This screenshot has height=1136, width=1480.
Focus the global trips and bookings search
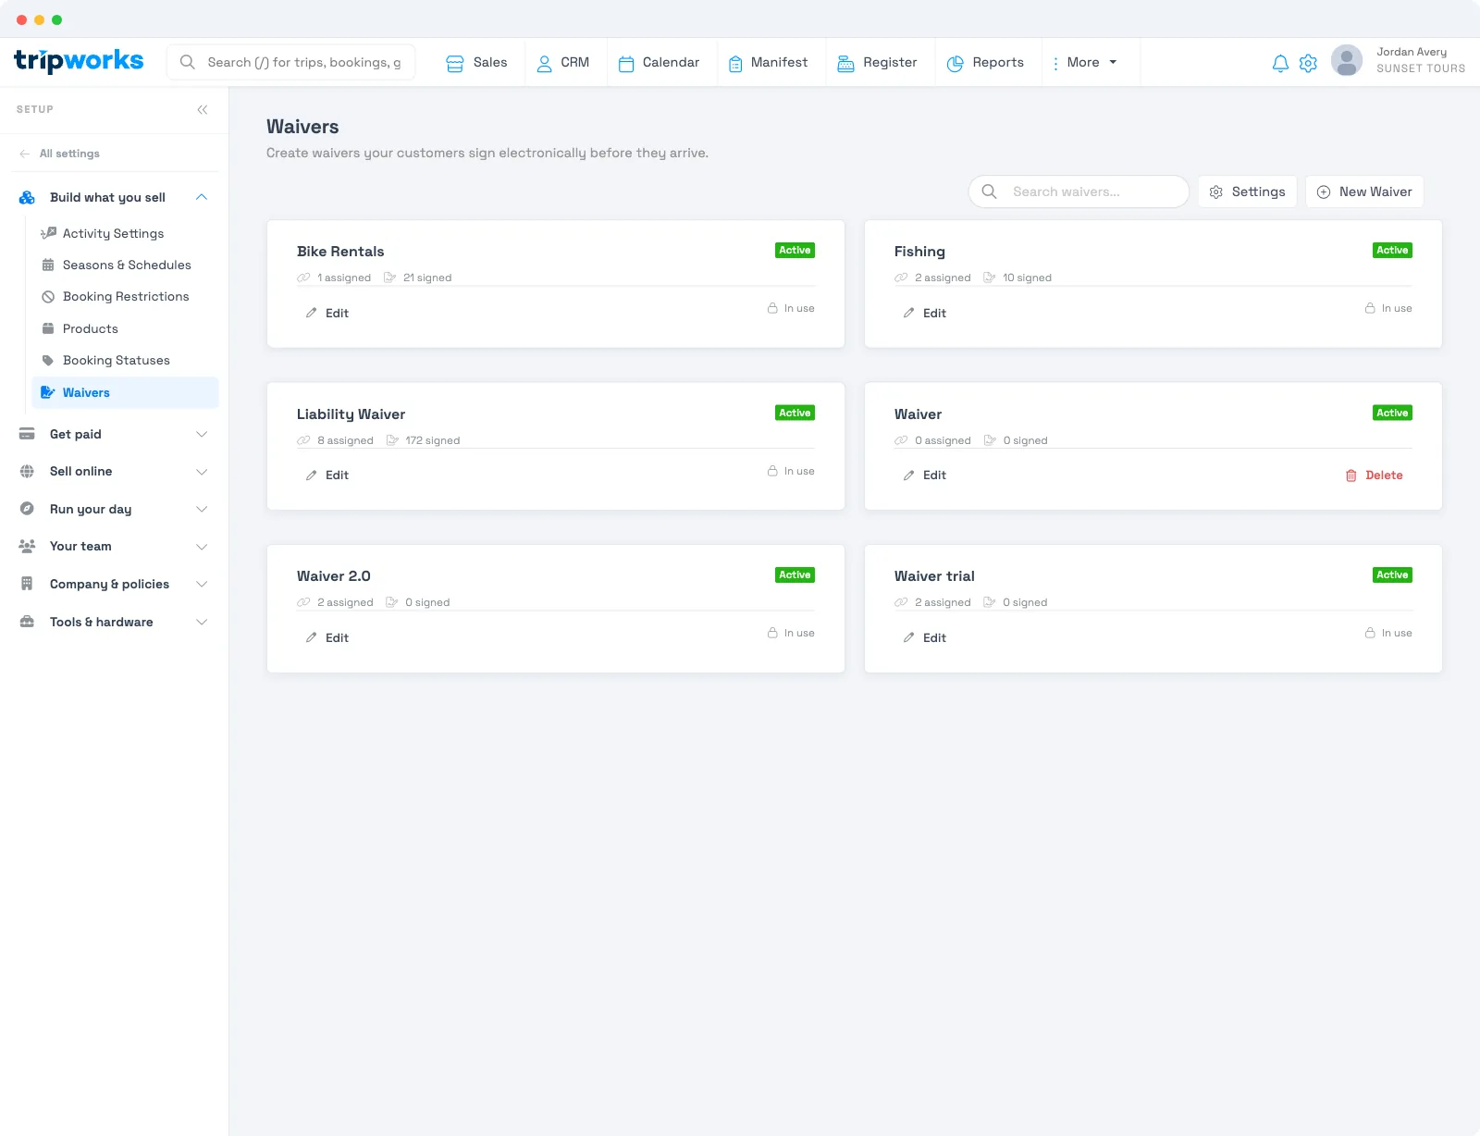coord(291,62)
